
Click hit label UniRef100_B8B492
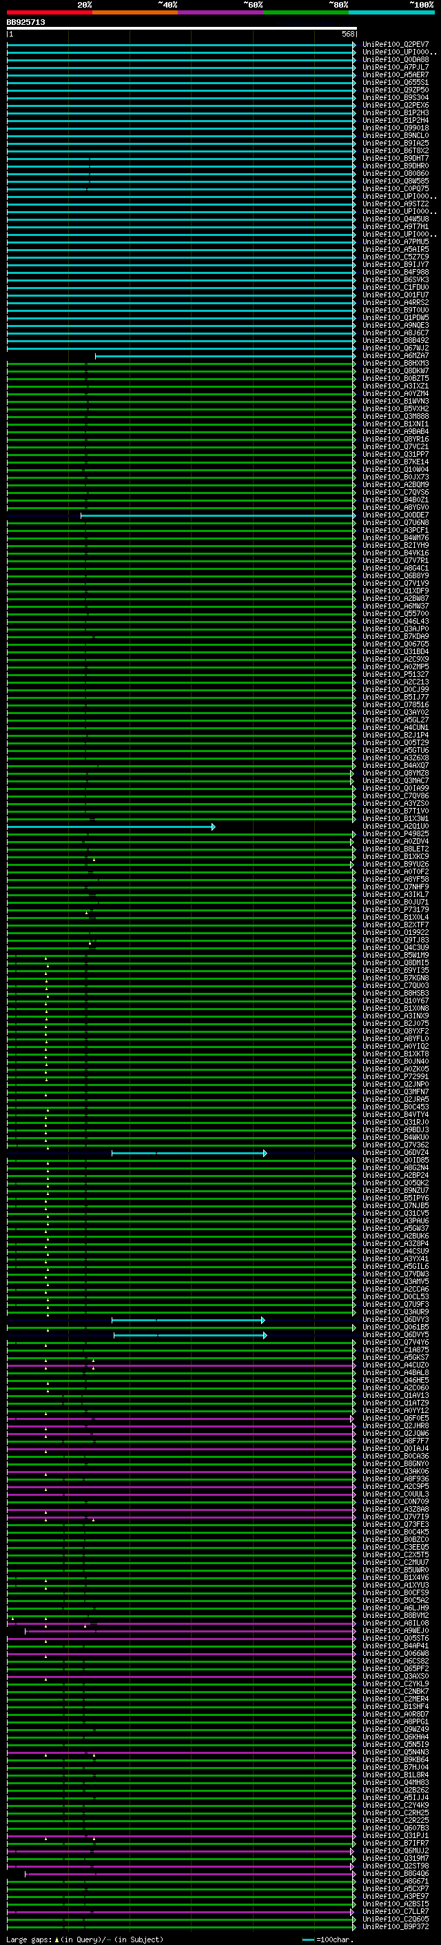click(395, 341)
